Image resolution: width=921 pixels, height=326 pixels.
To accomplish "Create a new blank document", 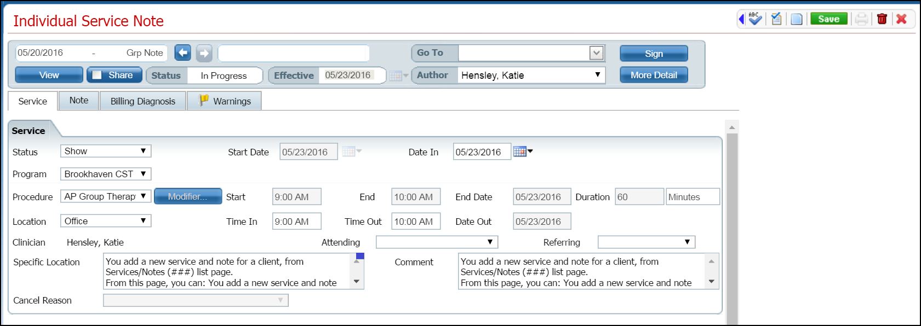I will [797, 19].
